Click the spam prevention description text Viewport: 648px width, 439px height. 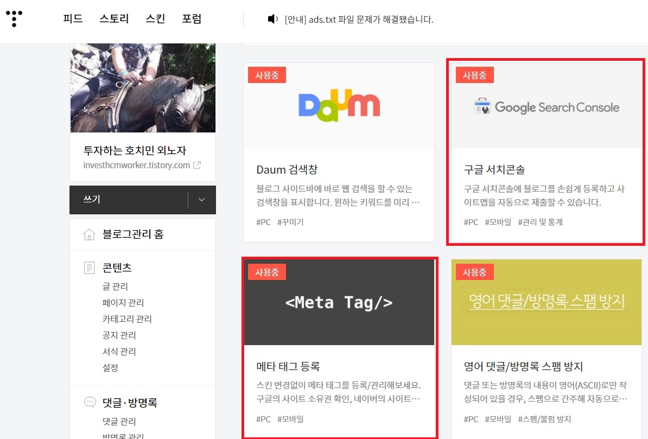(x=545, y=392)
